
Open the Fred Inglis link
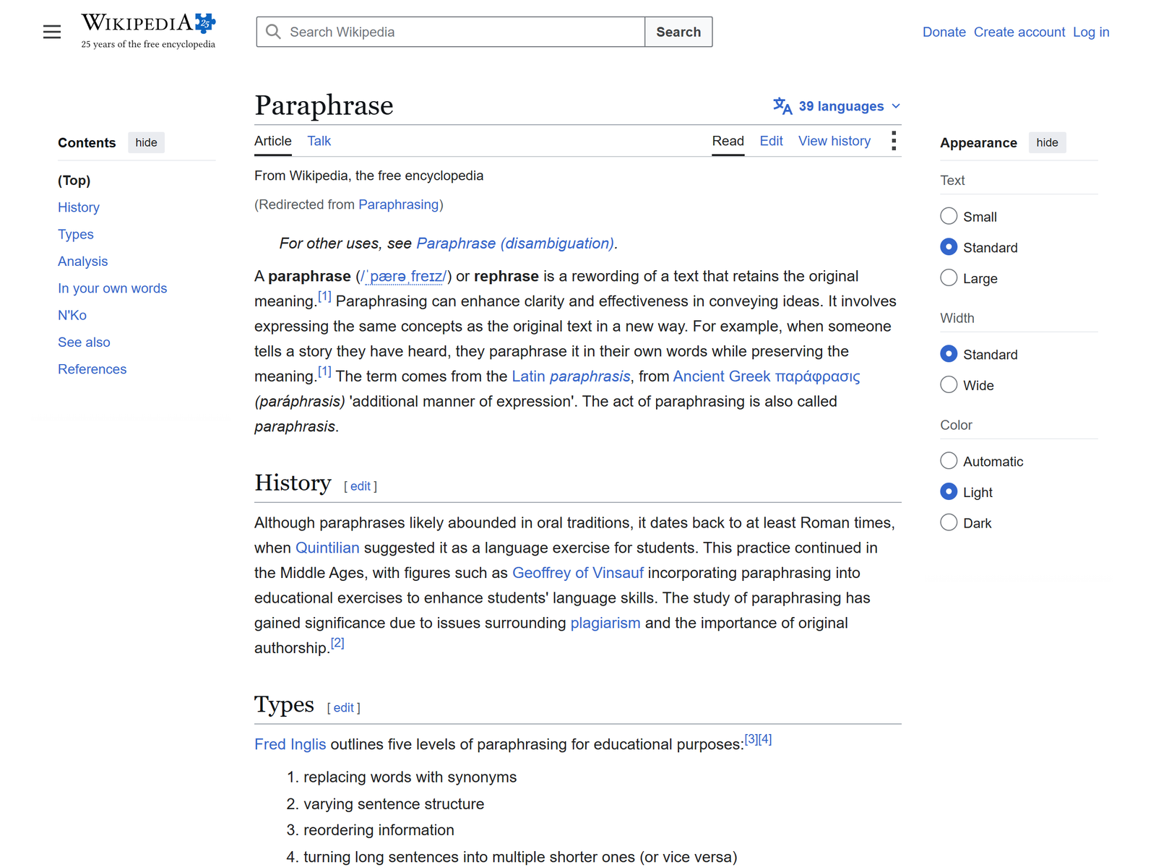[290, 744]
